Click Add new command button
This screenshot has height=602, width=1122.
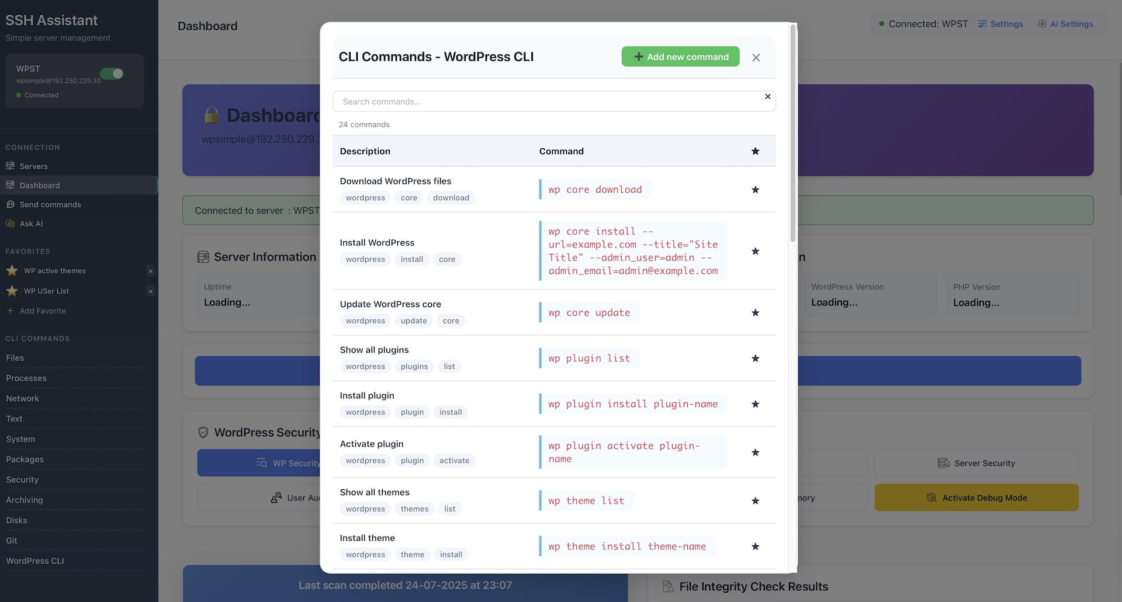coord(680,57)
